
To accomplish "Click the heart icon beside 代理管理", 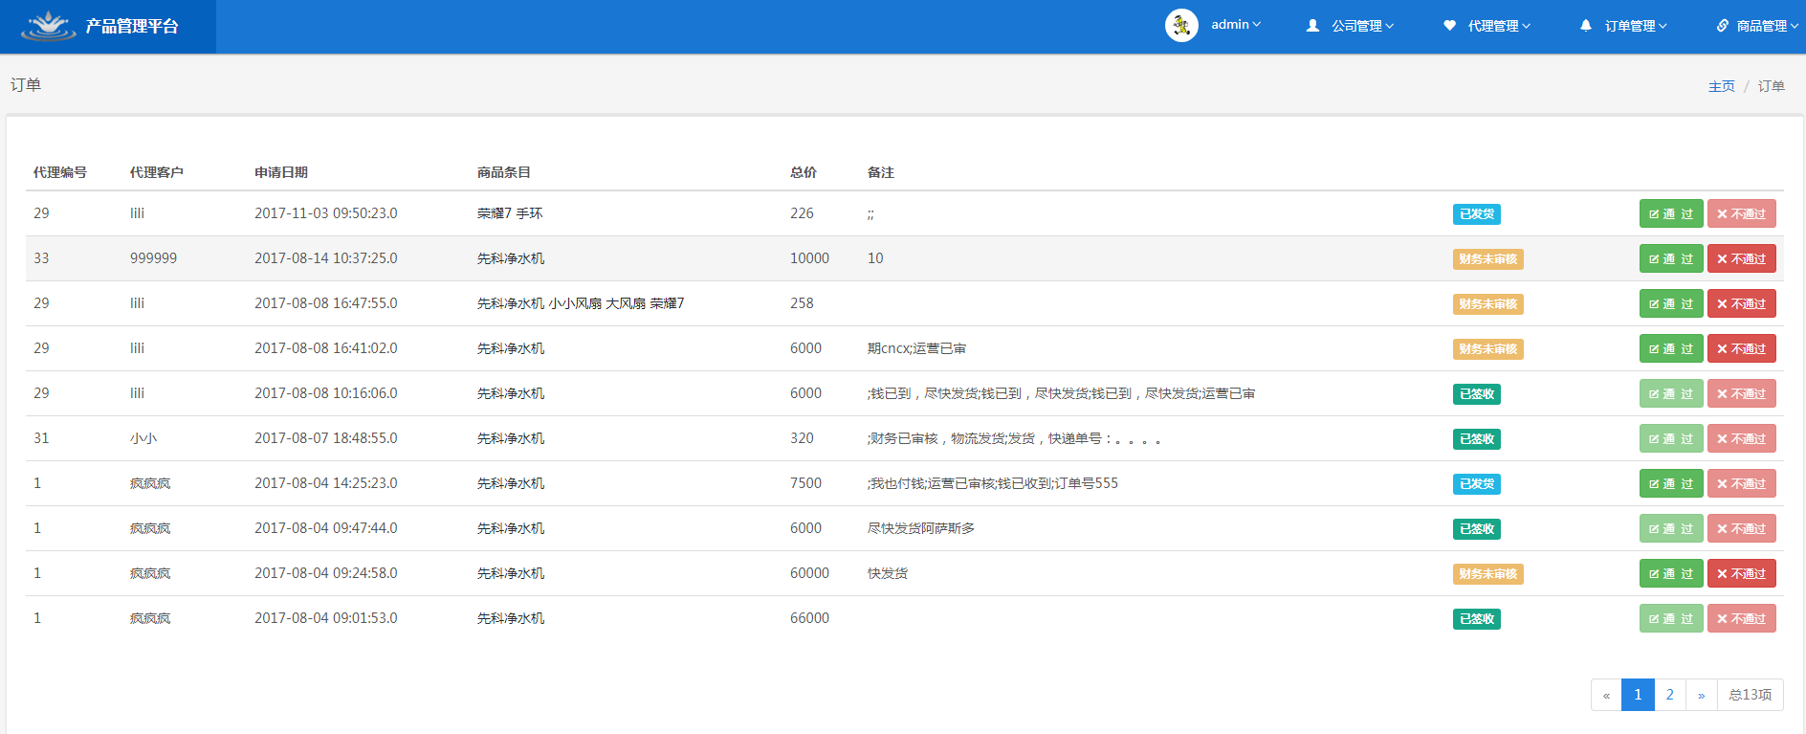I will [1449, 26].
